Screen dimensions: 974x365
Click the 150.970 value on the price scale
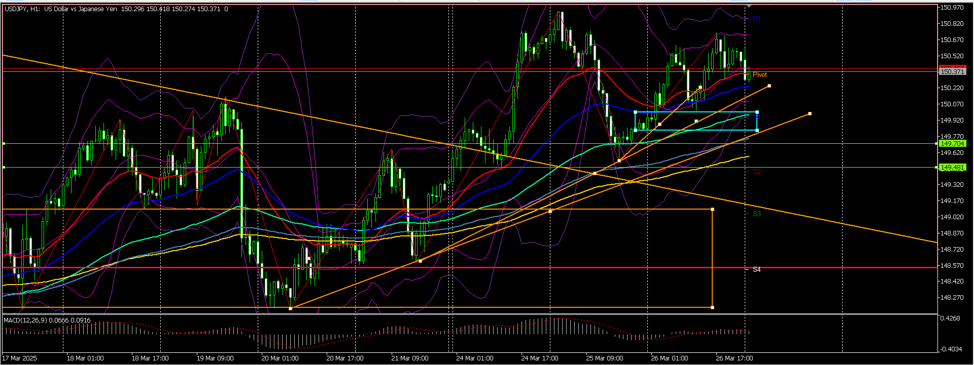[x=952, y=8]
